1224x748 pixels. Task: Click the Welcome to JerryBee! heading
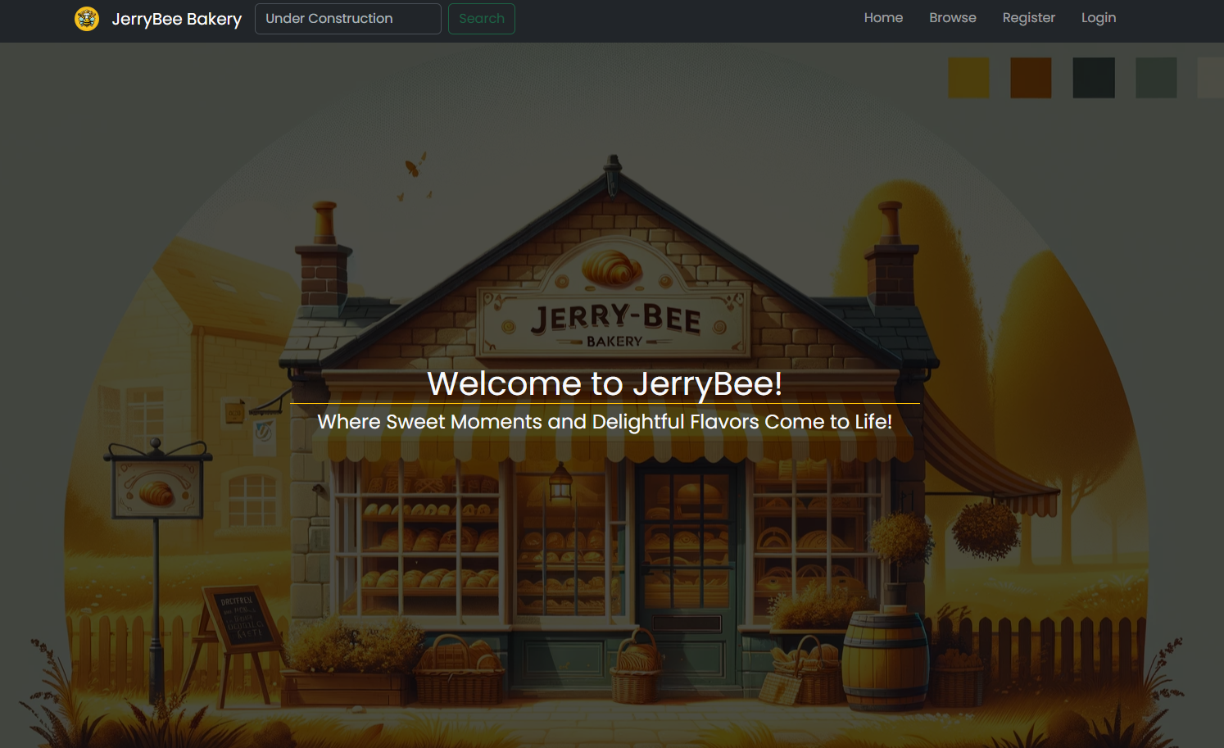pyautogui.click(x=605, y=383)
